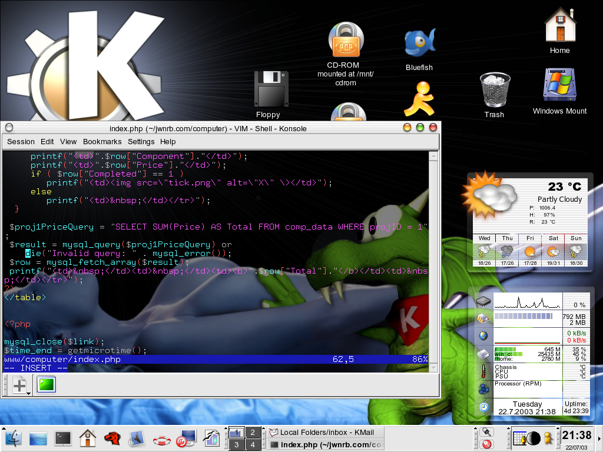This screenshot has width=603, height=452.
Task: Click the fan icon in system monitor
Action: (484, 389)
